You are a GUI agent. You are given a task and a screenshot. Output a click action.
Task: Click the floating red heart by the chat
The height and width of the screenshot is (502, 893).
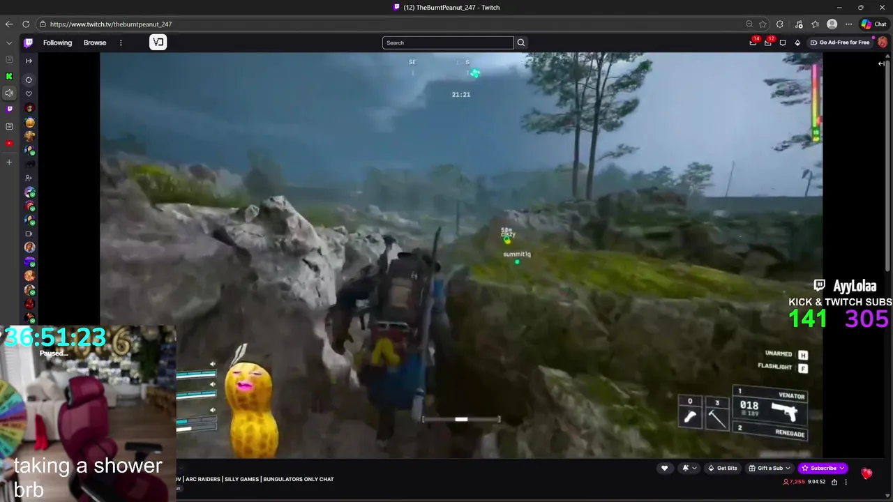tap(866, 473)
